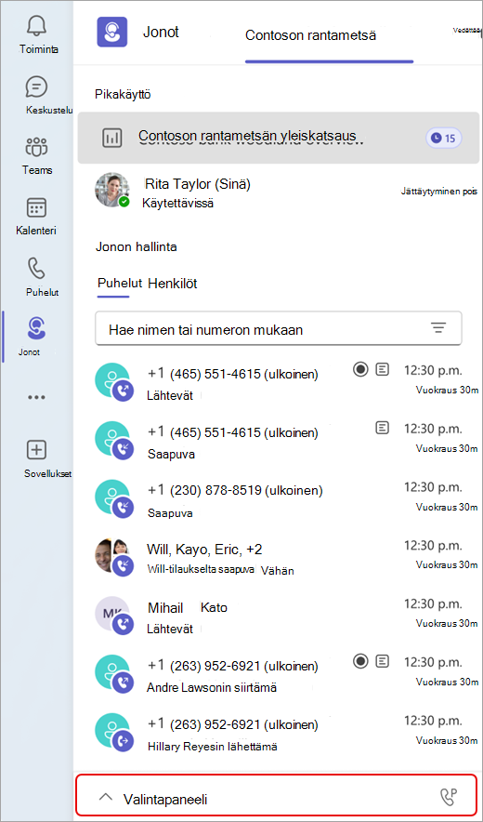Image resolution: width=483 pixels, height=822 pixels.
Task: Select the Jonot queues app in sidebar
Action: pos(36,338)
